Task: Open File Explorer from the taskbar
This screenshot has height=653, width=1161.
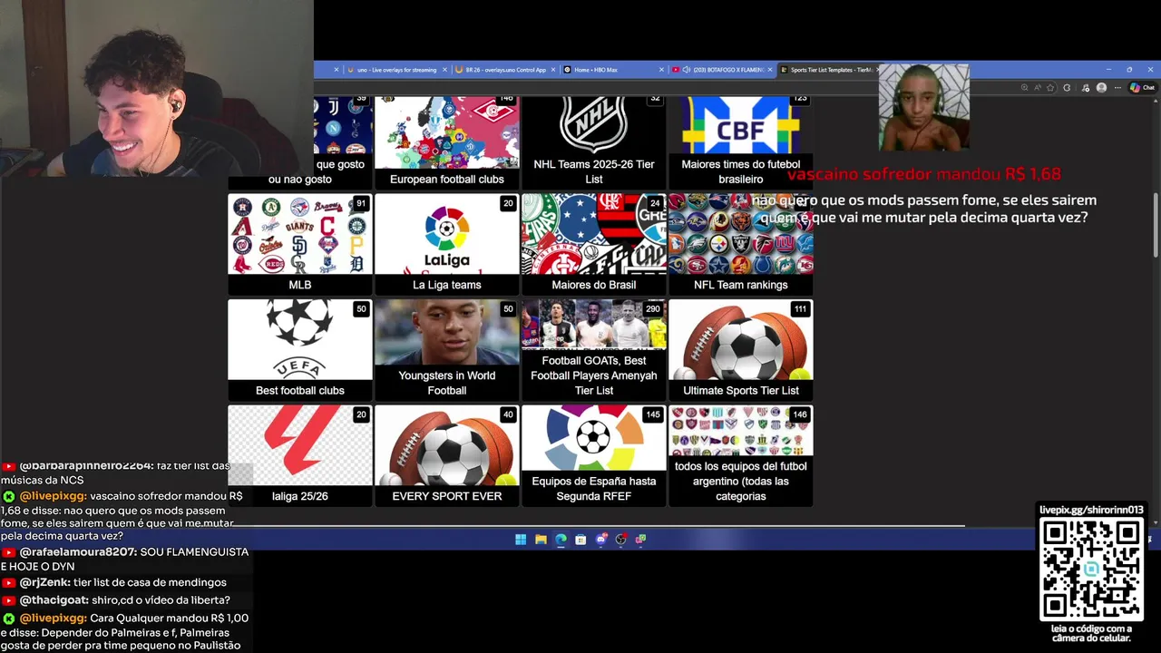Action: click(541, 540)
